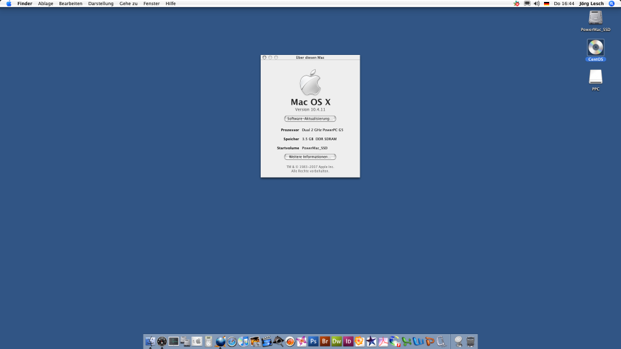
Task: Open the pink butterfly app icon
Action: (301, 341)
